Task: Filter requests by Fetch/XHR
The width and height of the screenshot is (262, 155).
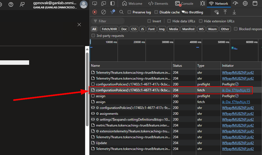Action: (109, 29)
